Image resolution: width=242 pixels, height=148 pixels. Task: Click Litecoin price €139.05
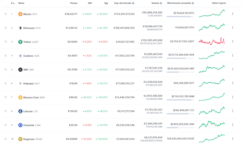(73, 111)
